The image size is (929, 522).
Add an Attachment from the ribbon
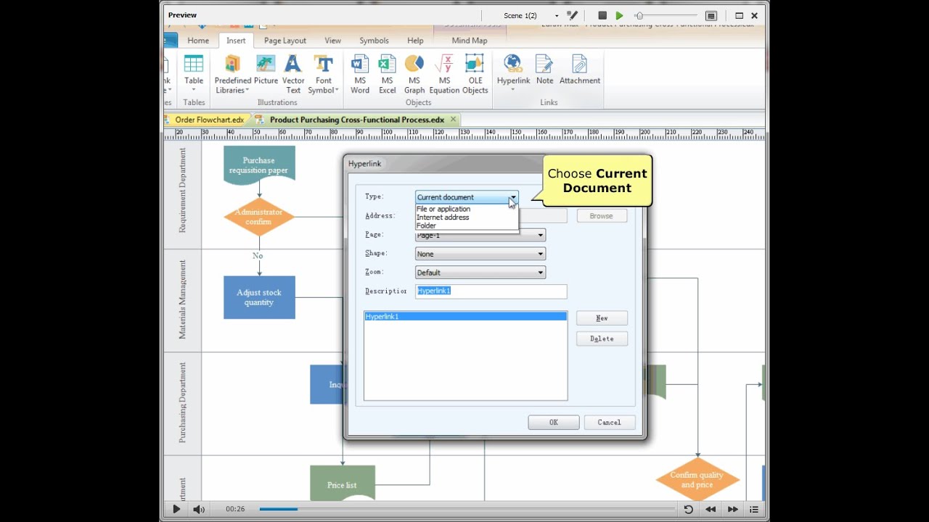click(579, 70)
